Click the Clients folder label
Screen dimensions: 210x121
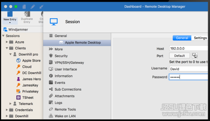coord(20,48)
